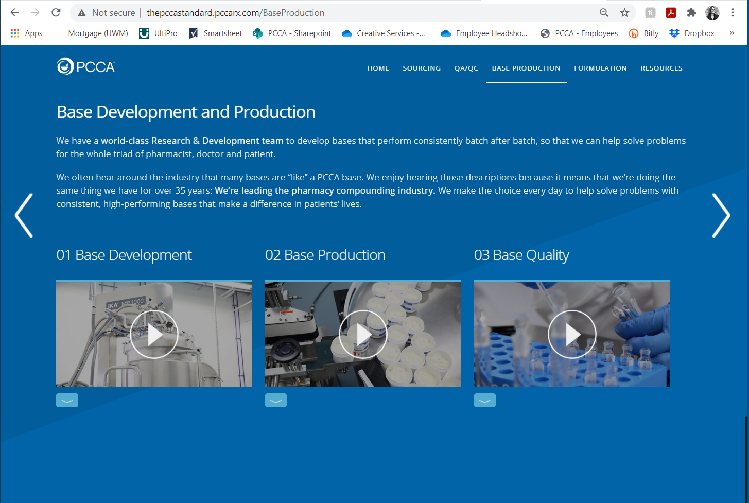
Task: Click the address bar URL
Action: 235,13
